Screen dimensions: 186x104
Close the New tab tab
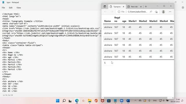pos(141,7)
